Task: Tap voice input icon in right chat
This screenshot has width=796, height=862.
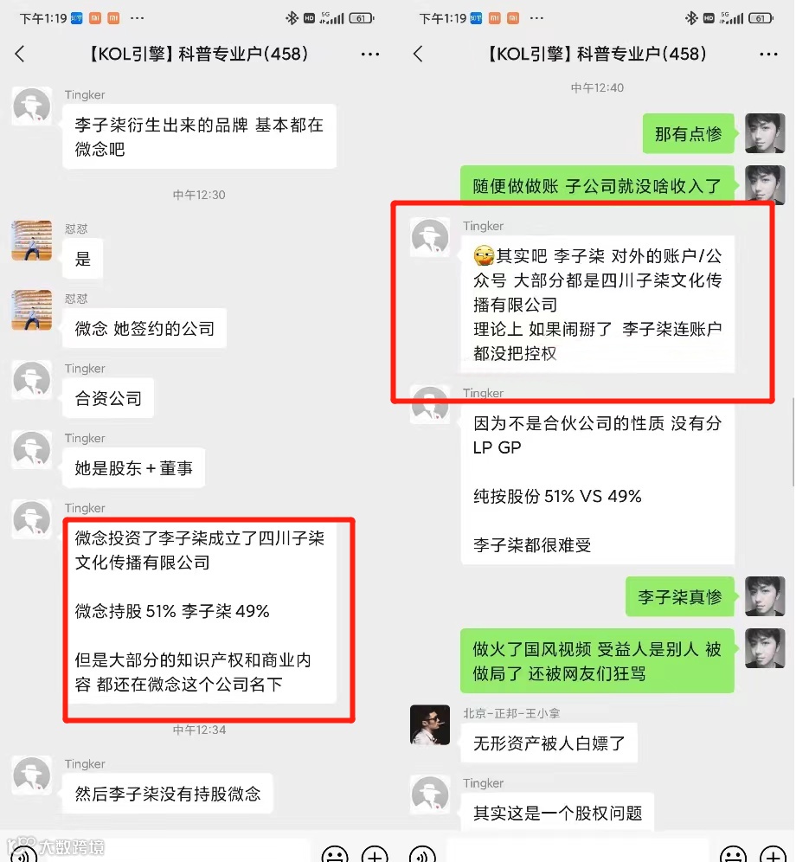Action: point(422,853)
